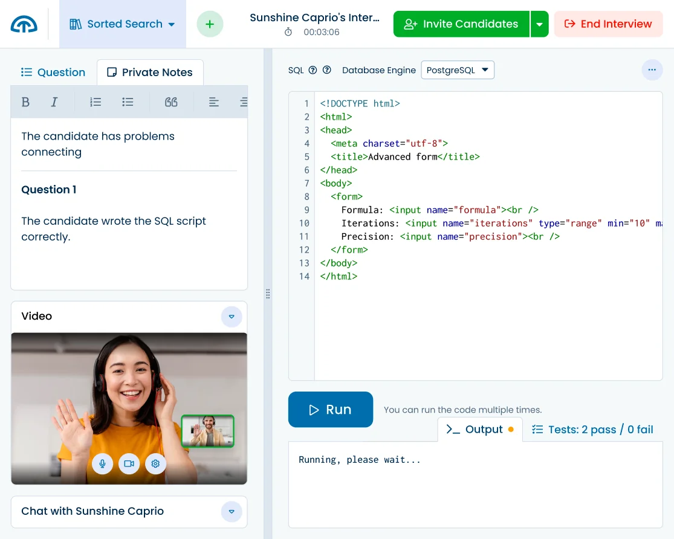The image size is (674, 539).
Task: Open the more options ellipsis menu
Action: tap(652, 69)
